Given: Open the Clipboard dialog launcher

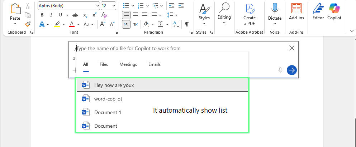Looking at the screenshot, I should pos(32,33).
